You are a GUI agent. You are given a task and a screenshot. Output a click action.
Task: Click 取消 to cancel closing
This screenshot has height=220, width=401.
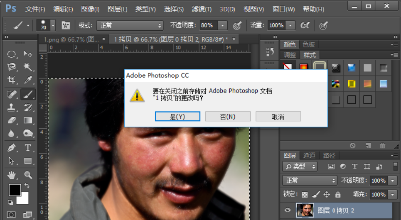point(278,117)
